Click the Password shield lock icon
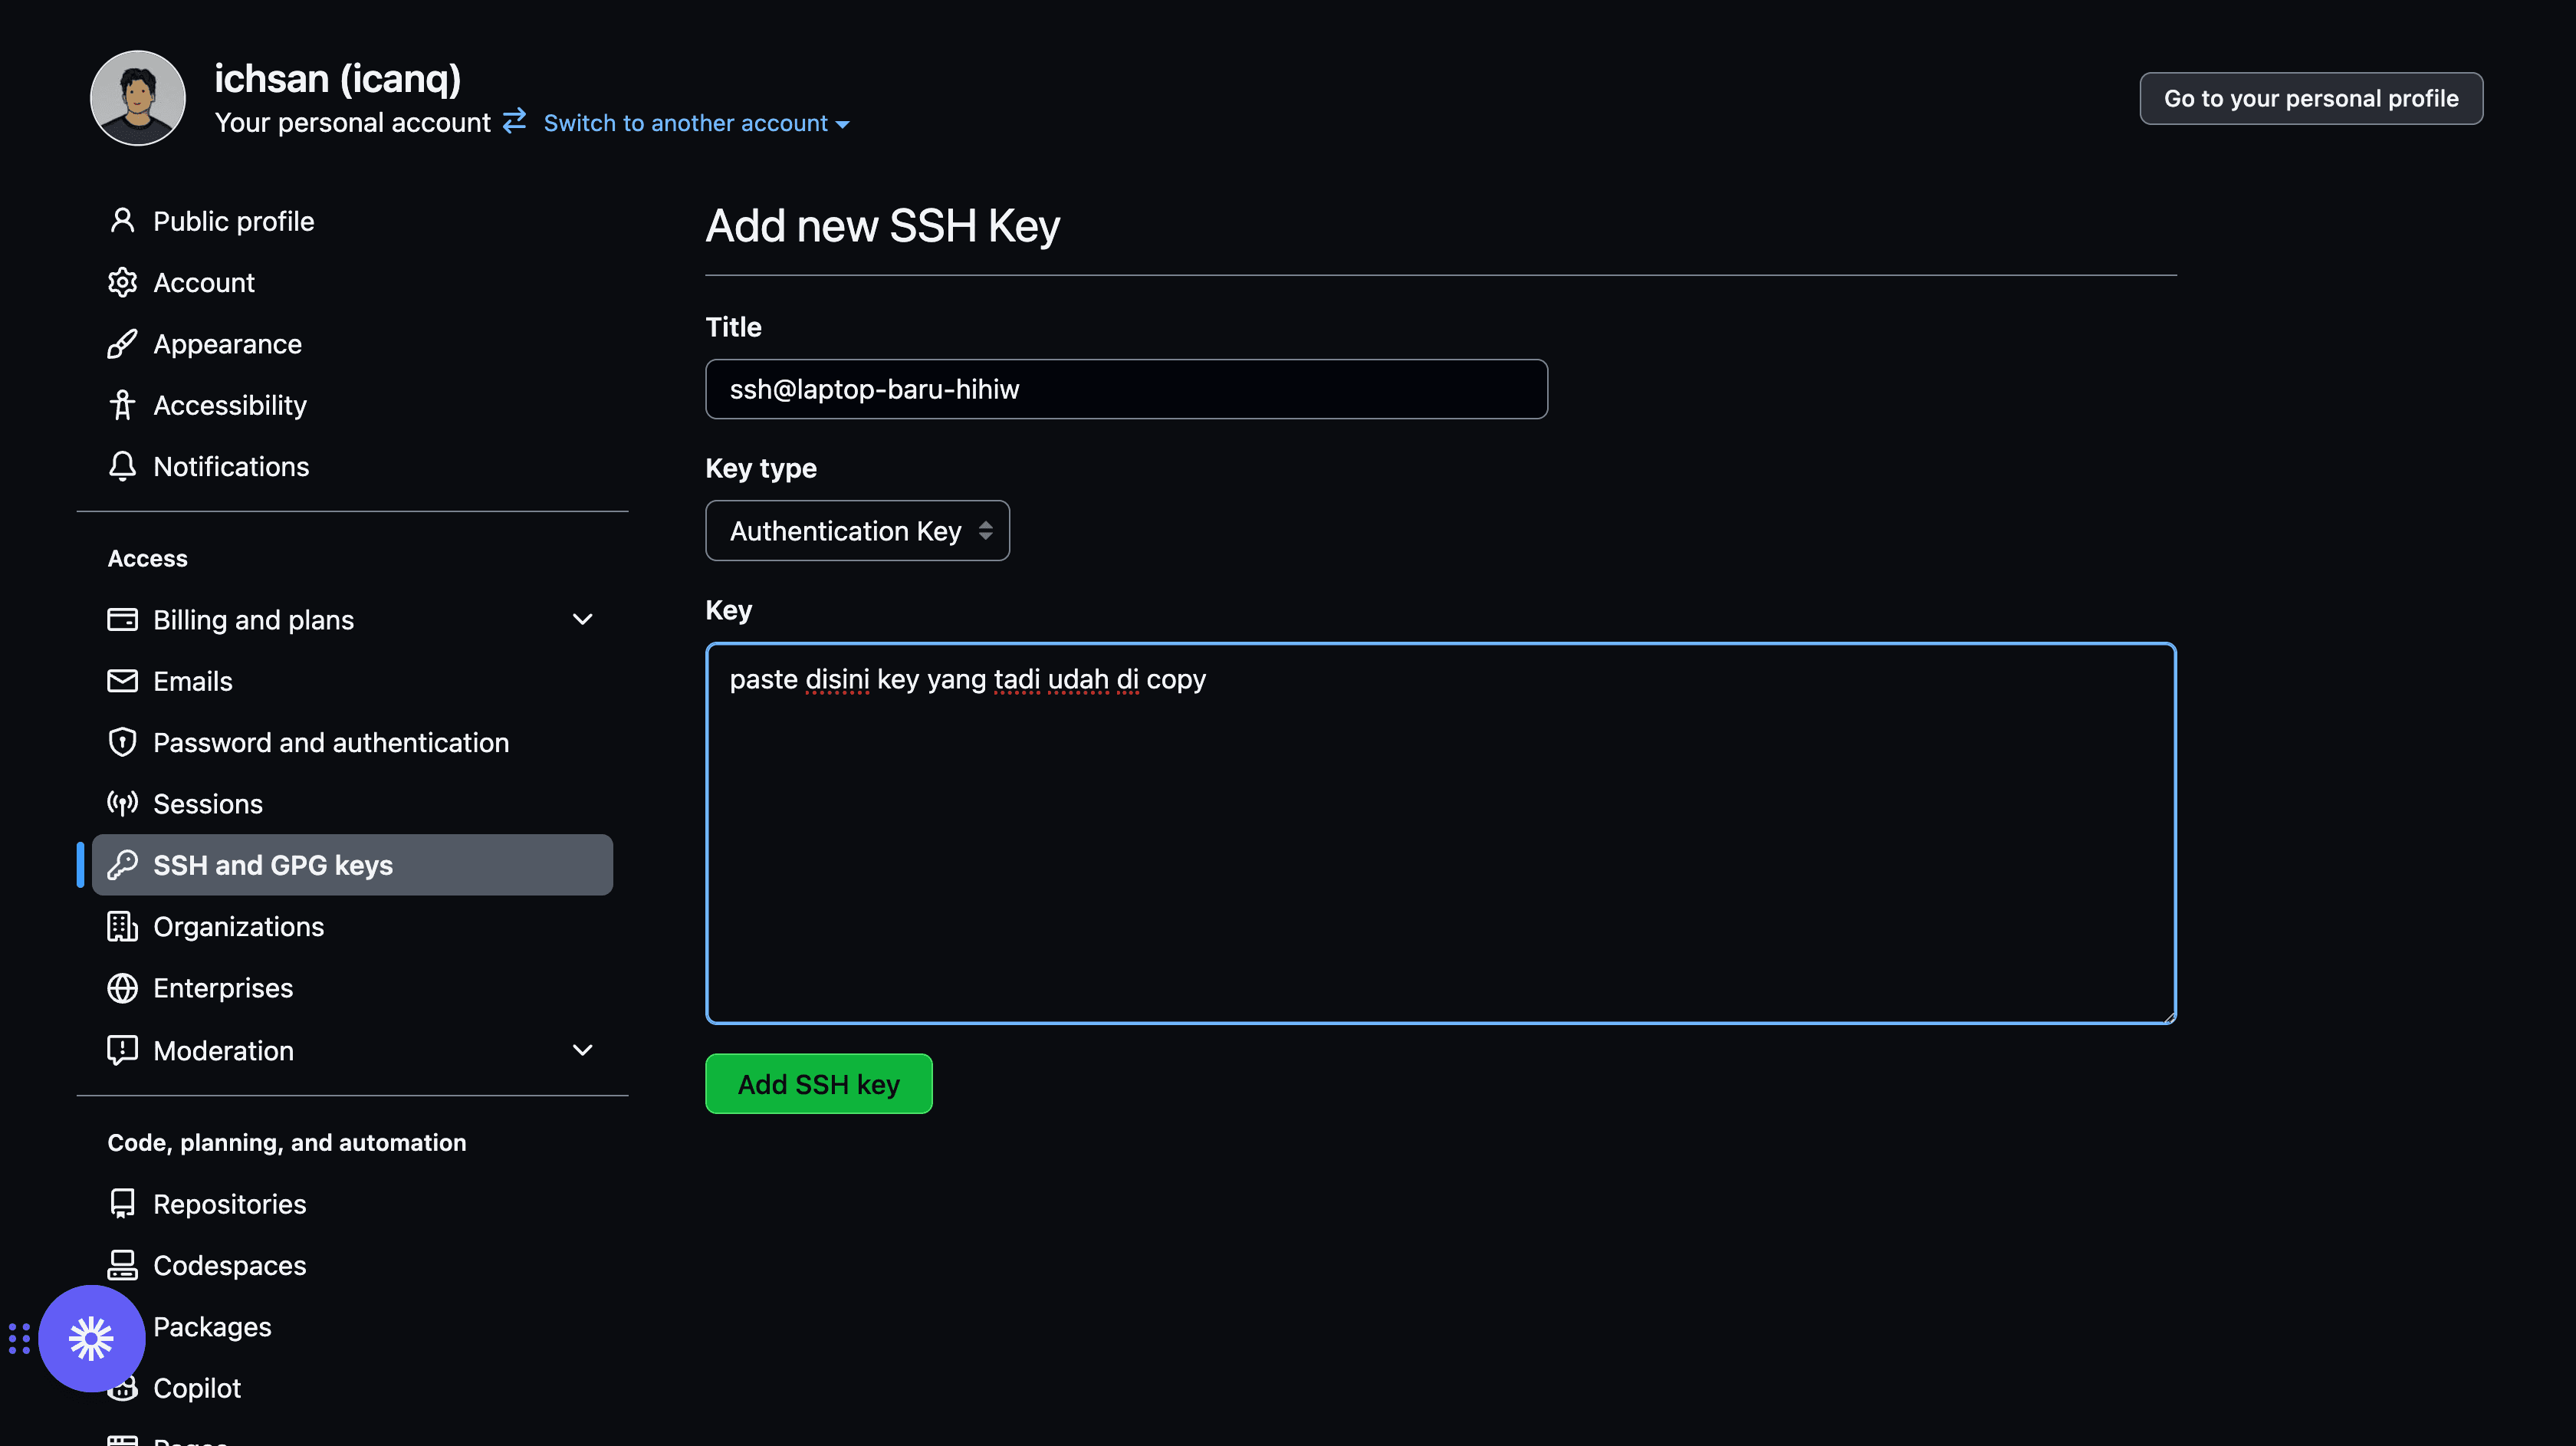Image resolution: width=2576 pixels, height=1446 pixels. [x=122, y=742]
